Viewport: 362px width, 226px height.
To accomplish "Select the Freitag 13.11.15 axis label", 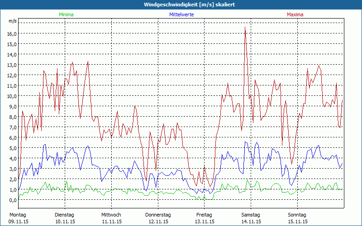I will [205, 218].
